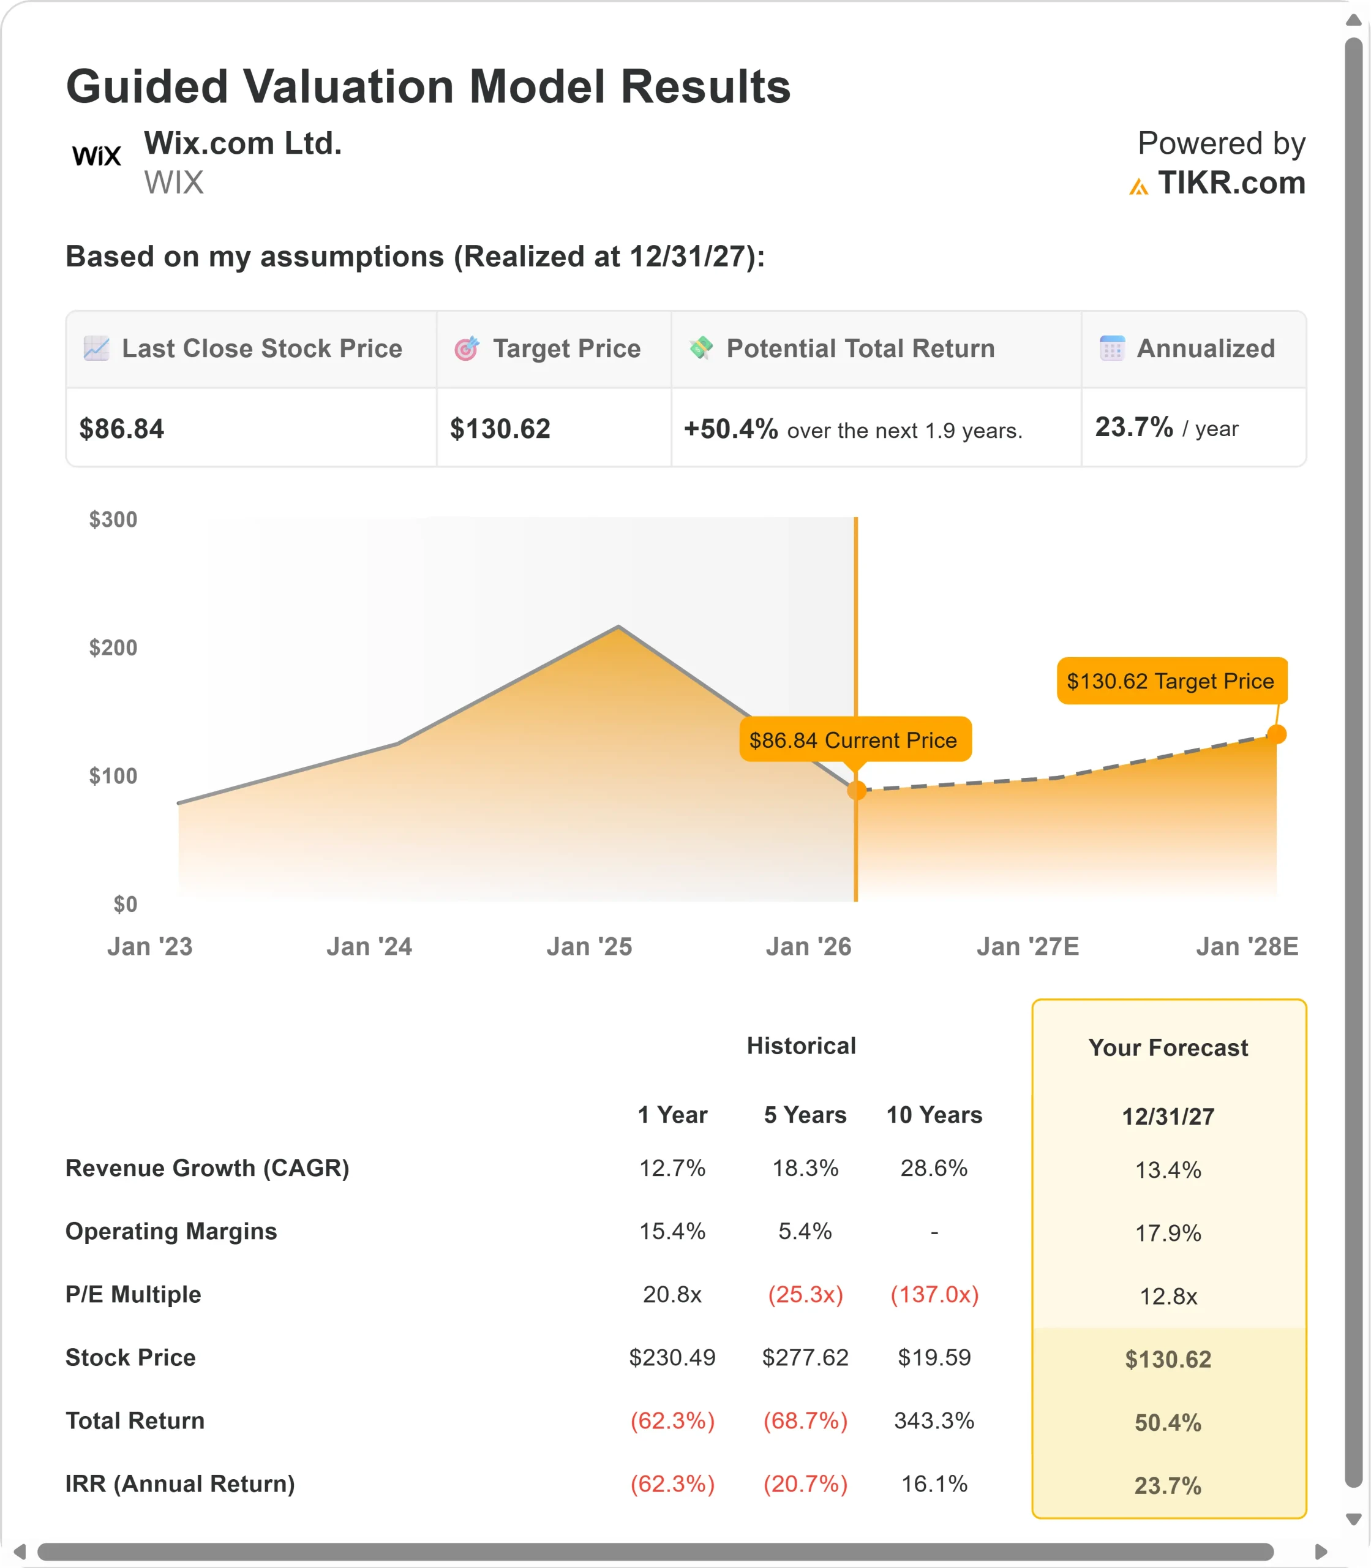Click the vertical scrollbar down arrow
The width and height of the screenshot is (1371, 1568).
click(1353, 1519)
